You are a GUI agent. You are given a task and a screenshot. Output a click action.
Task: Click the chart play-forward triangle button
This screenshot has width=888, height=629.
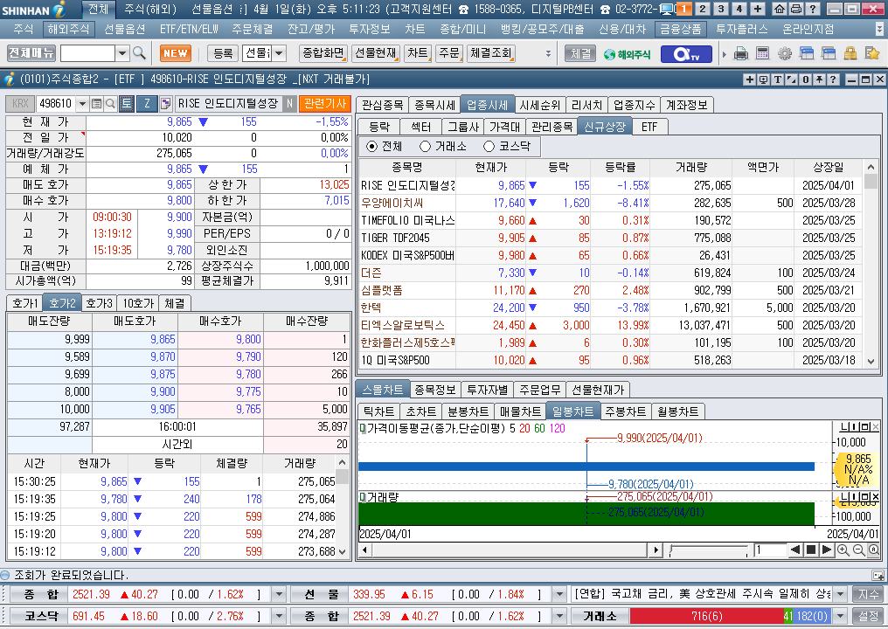coord(826,550)
